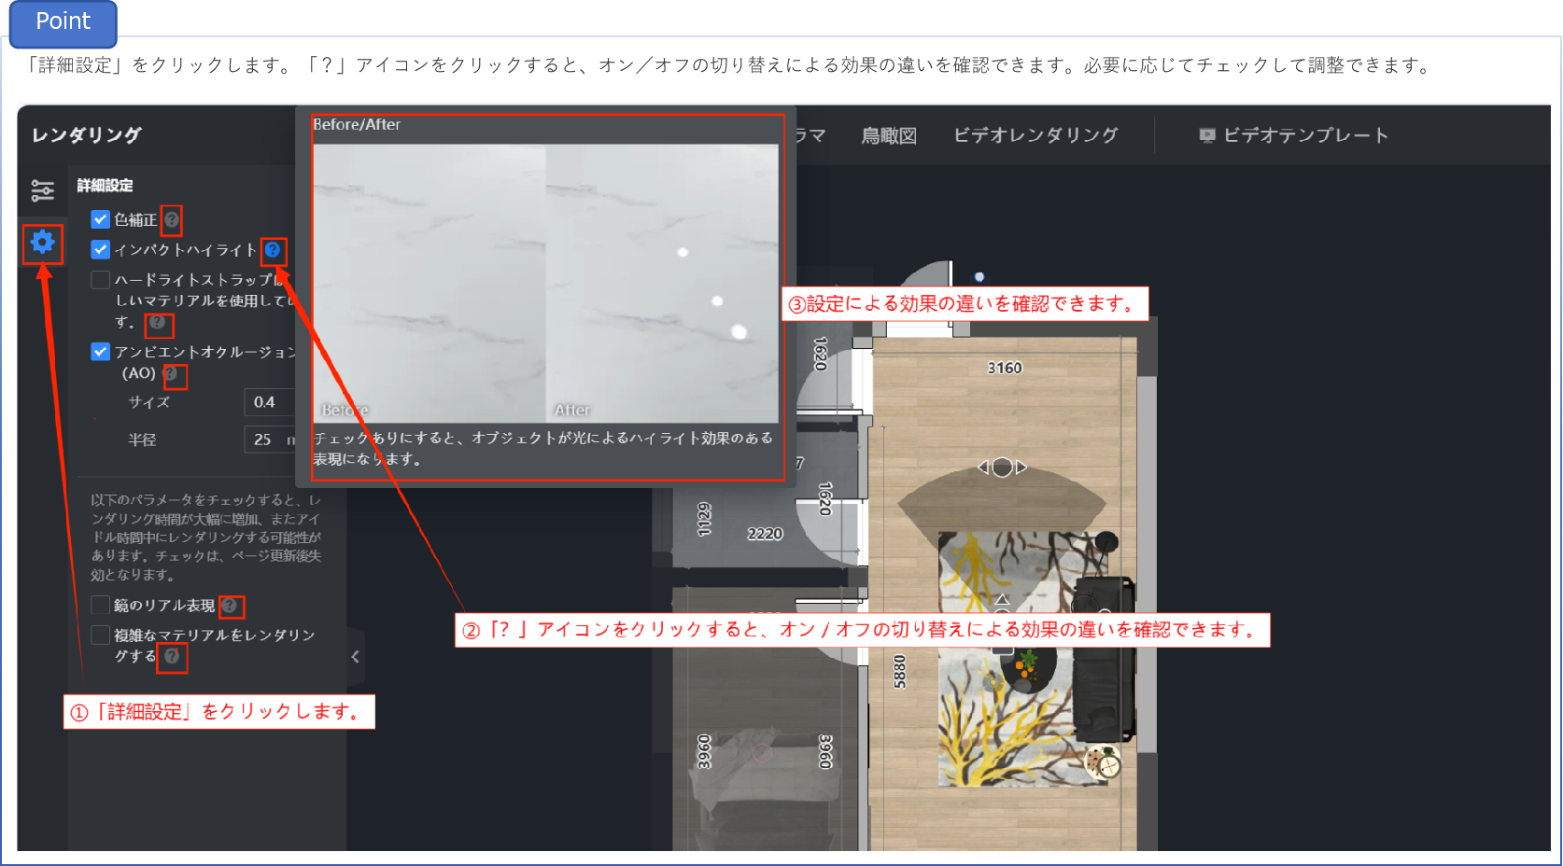Open the help icon for ハードライトストラップ
This screenshot has width=1563, height=866.
(158, 323)
